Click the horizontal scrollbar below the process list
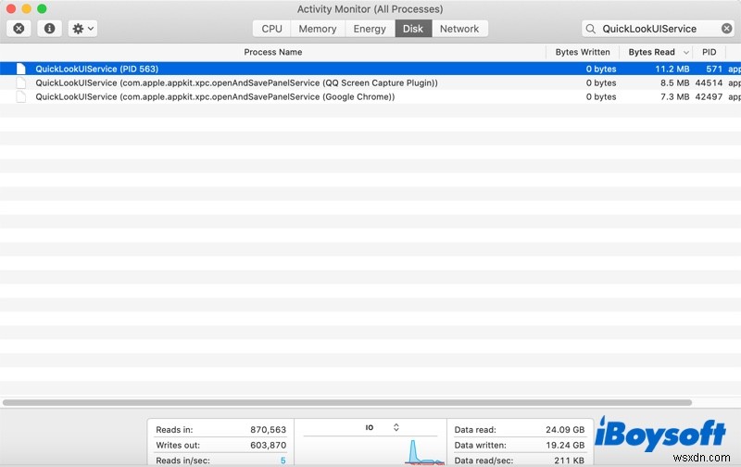Viewport: 741px width, 467px height. pyautogui.click(x=347, y=403)
